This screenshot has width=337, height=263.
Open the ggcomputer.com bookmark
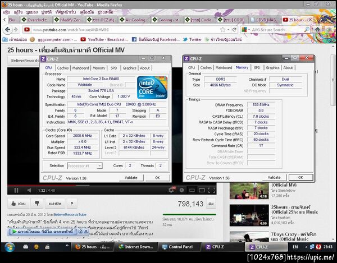[53, 39]
